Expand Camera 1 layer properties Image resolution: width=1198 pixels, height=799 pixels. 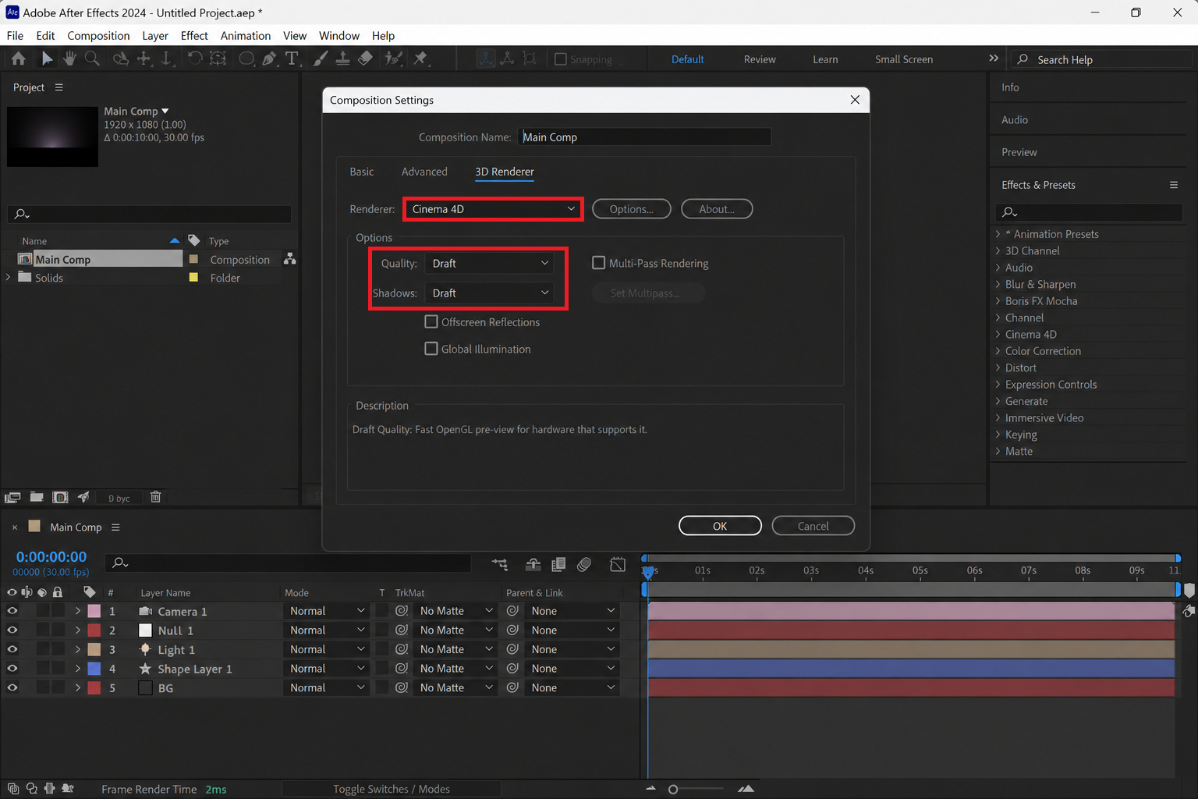(78, 611)
